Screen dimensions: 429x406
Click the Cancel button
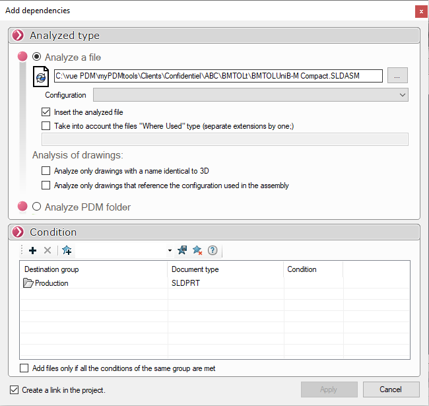click(x=391, y=389)
